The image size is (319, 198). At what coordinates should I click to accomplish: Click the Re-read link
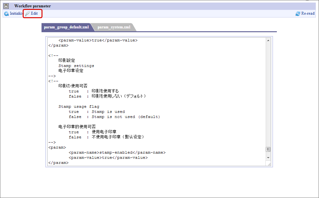click(x=308, y=13)
